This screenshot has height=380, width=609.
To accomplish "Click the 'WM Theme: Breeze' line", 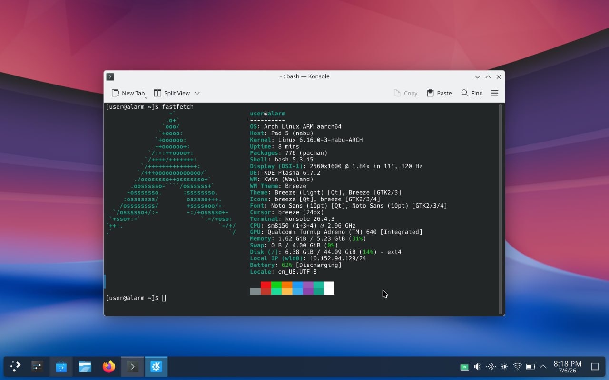I will pyautogui.click(x=278, y=186).
